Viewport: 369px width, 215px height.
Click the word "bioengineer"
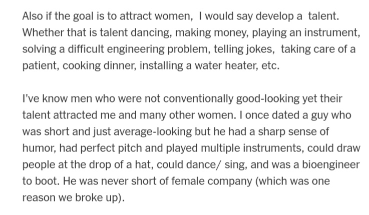pos(330,164)
